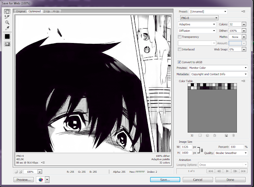Select the Eyedropper tool
Image resolution: width=254 pixels, height=187 pixels.
7,28
